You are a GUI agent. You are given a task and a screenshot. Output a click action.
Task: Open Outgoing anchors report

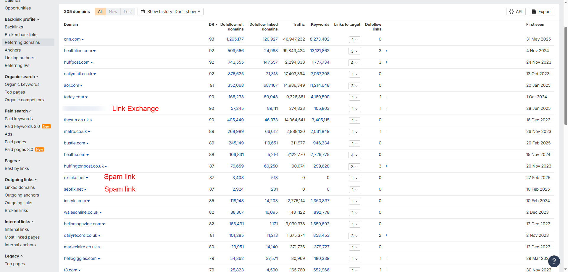click(22, 195)
